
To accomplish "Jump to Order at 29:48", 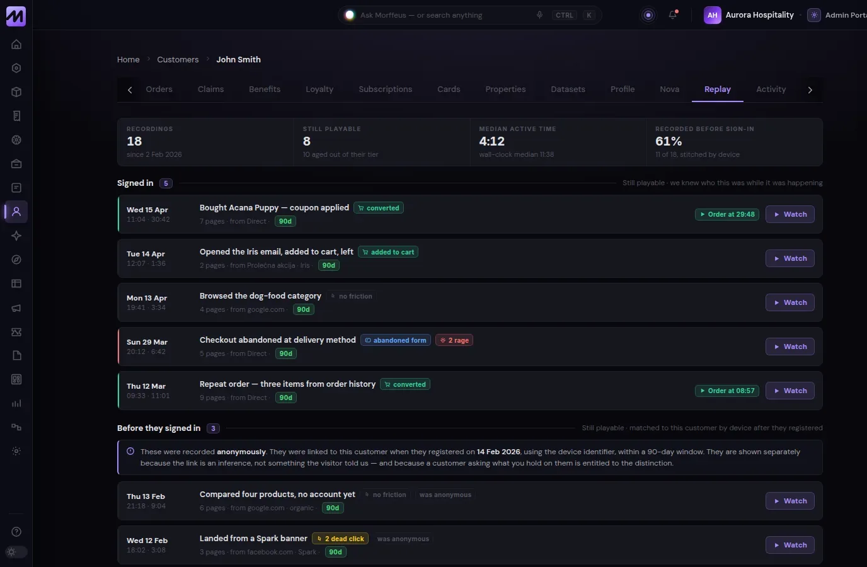I will [727, 214].
